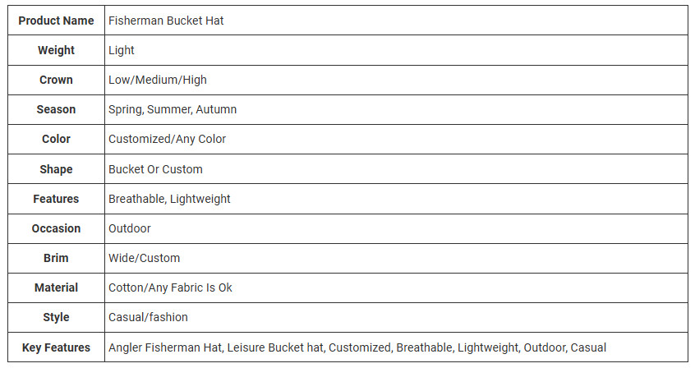Click the Weight row label
The height and width of the screenshot is (368, 695).
point(56,50)
